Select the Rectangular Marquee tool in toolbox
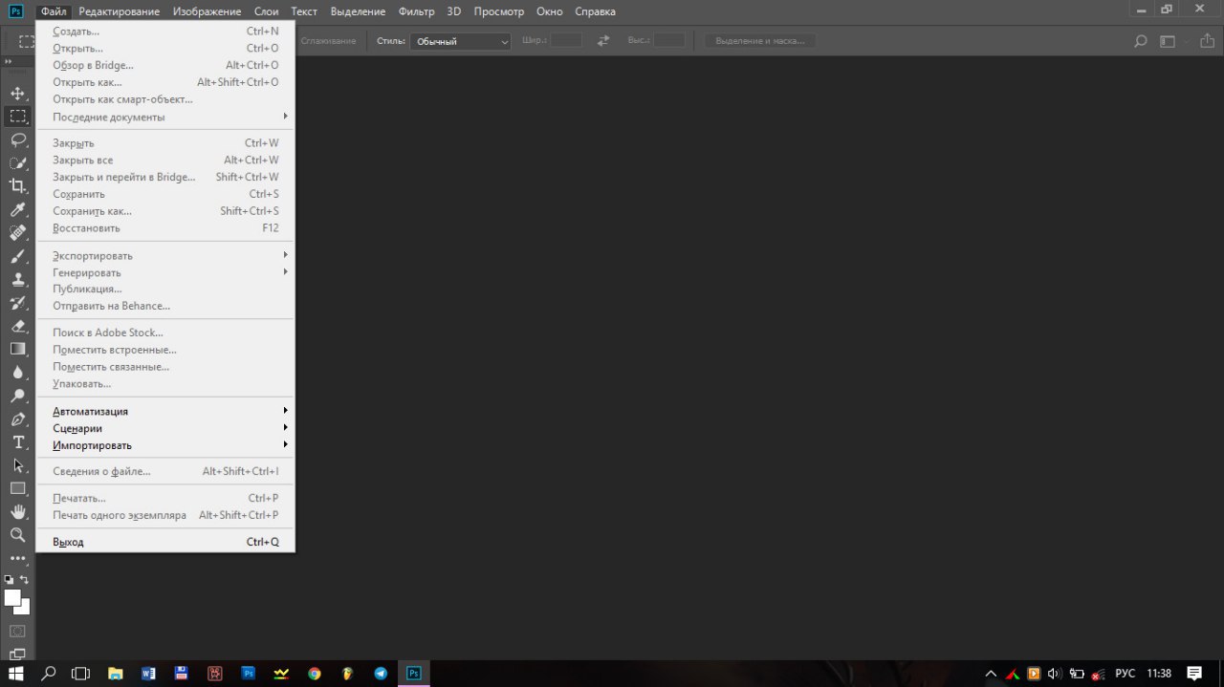This screenshot has width=1224, height=687. pos(17,117)
